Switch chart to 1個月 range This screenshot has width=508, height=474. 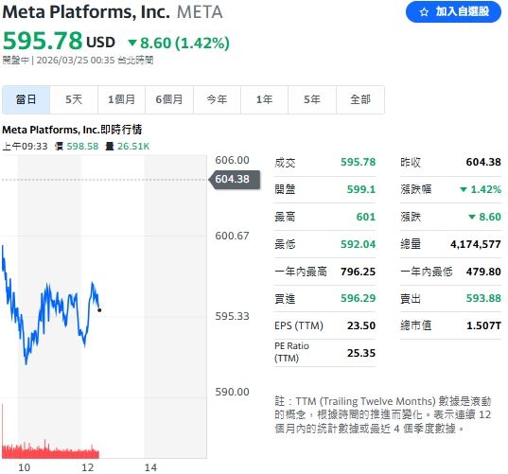click(121, 99)
